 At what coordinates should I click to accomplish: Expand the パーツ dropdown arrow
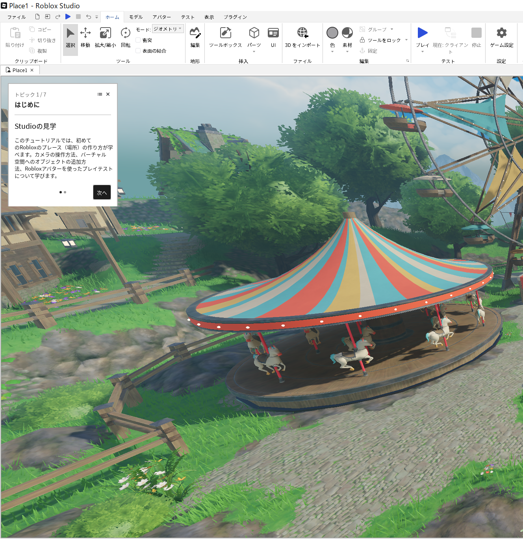[x=254, y=52]
